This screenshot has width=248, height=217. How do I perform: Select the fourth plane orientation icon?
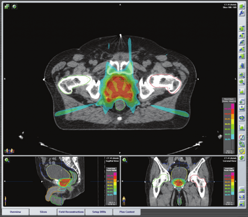coord(242,49)
